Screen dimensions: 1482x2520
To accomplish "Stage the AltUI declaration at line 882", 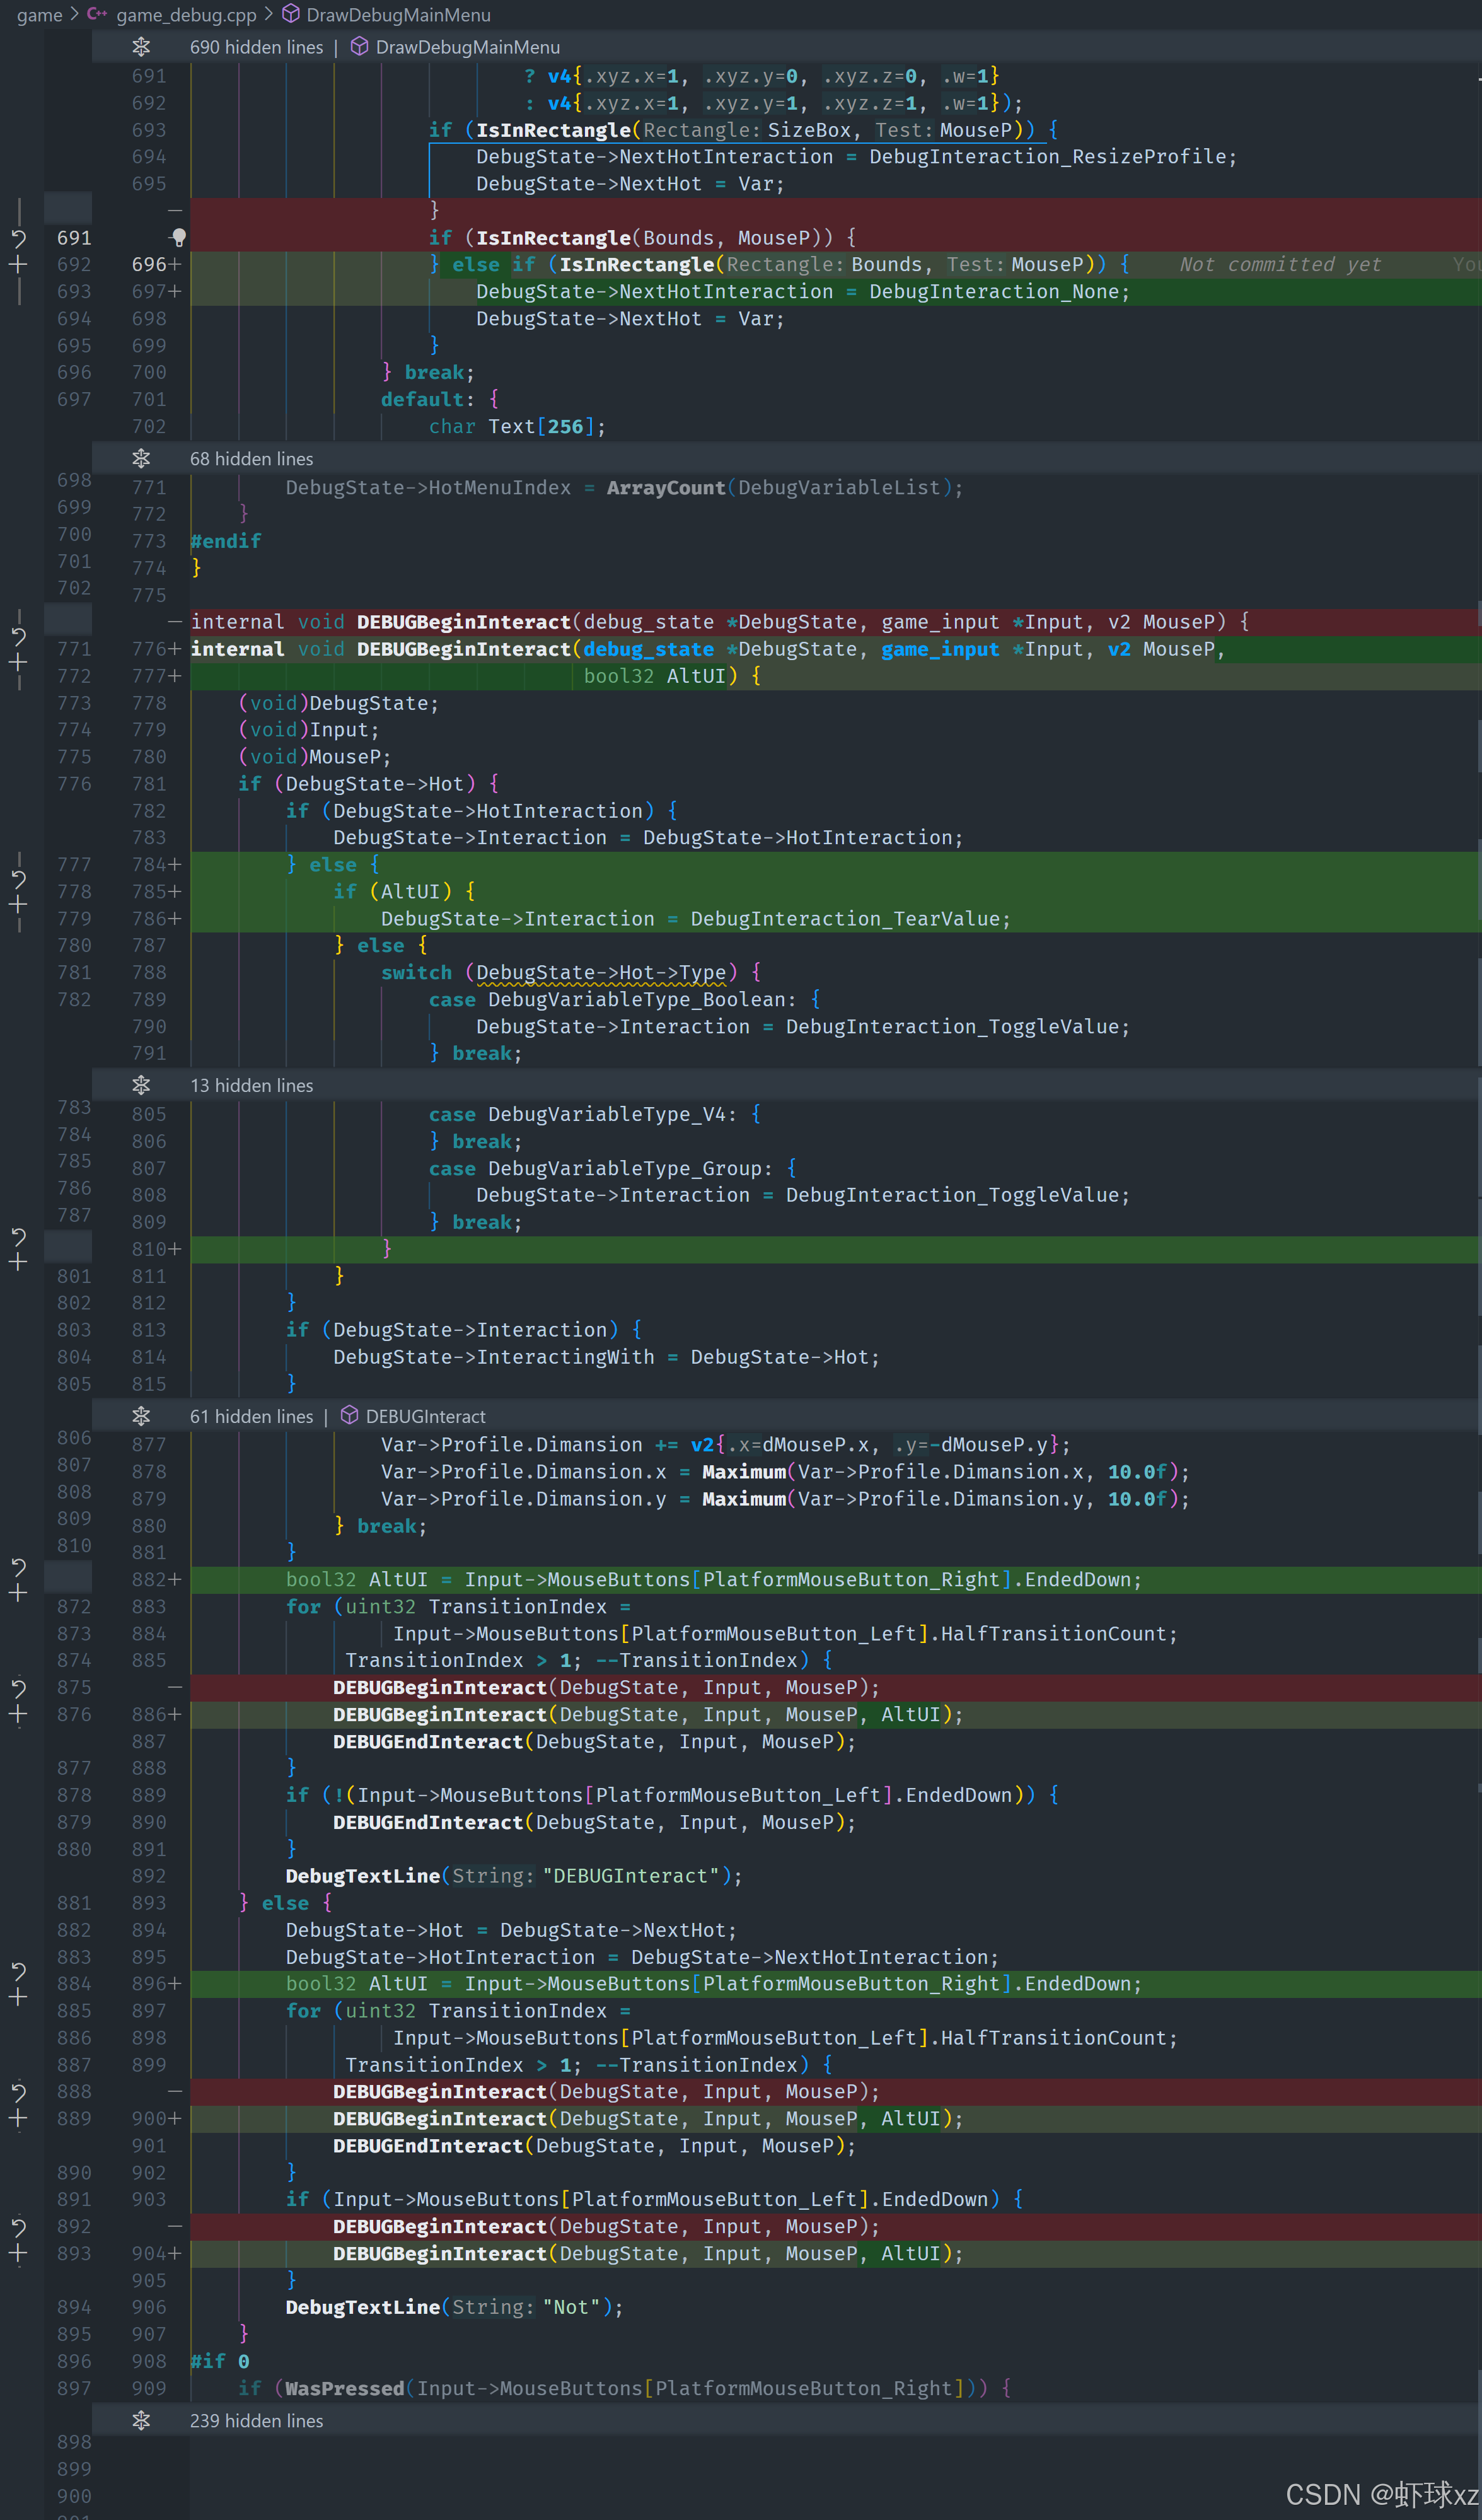I will pos(18,1594).
